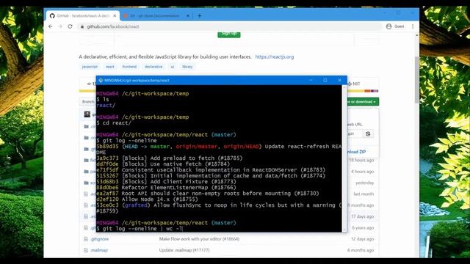
Task: Click the declarative topic tag
Action: click(x=153, y=67)
